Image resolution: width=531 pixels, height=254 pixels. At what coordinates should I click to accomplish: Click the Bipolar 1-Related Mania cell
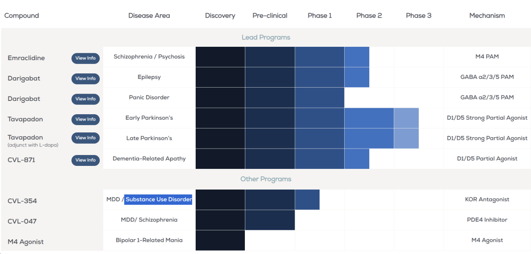pos(149,240)
